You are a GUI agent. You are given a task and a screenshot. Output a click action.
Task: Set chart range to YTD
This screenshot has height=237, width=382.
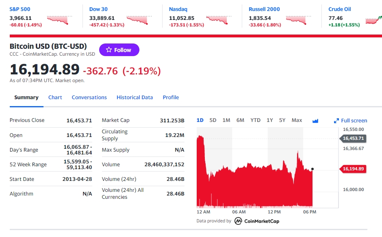pyautogui.click(x=255, y=120)
